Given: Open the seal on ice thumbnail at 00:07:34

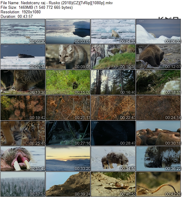Looking at the screenshot, I should [x=23, y=57].
